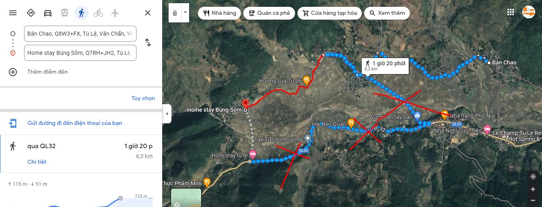
Task: Open the Google apps grid
Action: point(511,12)
